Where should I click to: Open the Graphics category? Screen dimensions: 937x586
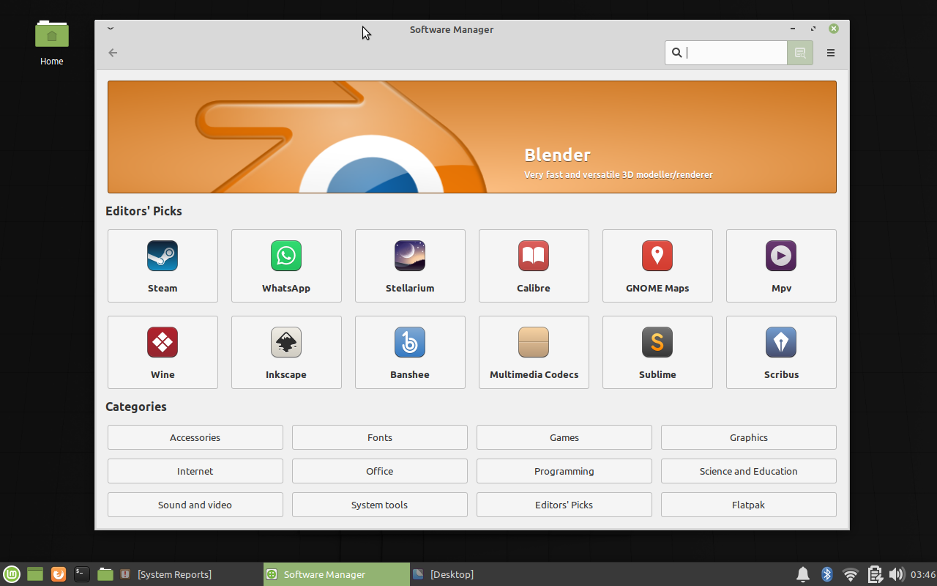(x=748, y=437)
